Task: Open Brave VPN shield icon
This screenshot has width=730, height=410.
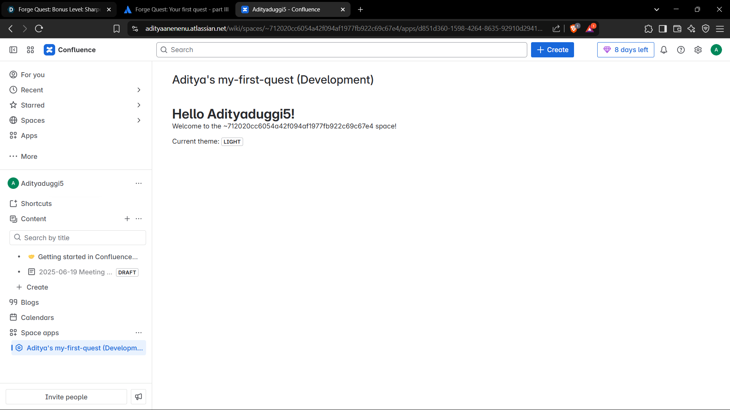Action: 706,28
